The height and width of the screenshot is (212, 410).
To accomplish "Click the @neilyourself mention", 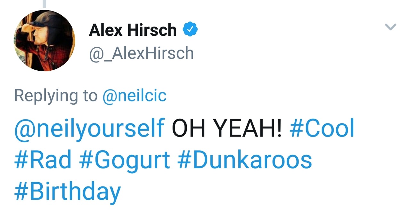I will click(x=89, y=128).
